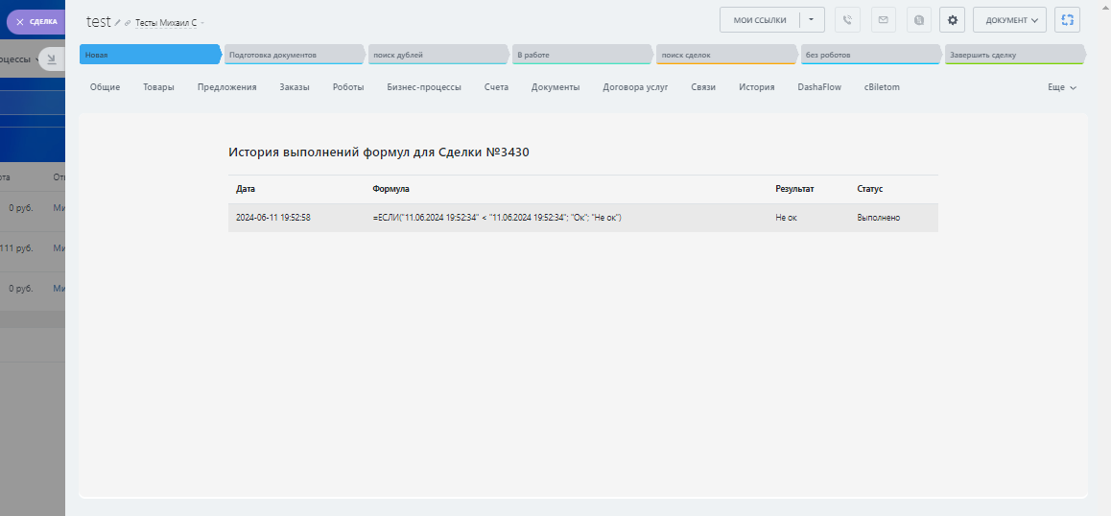Switch to the Роботы tab
The height and width of the screenshot is (516, 1111).
pos(347,87)
